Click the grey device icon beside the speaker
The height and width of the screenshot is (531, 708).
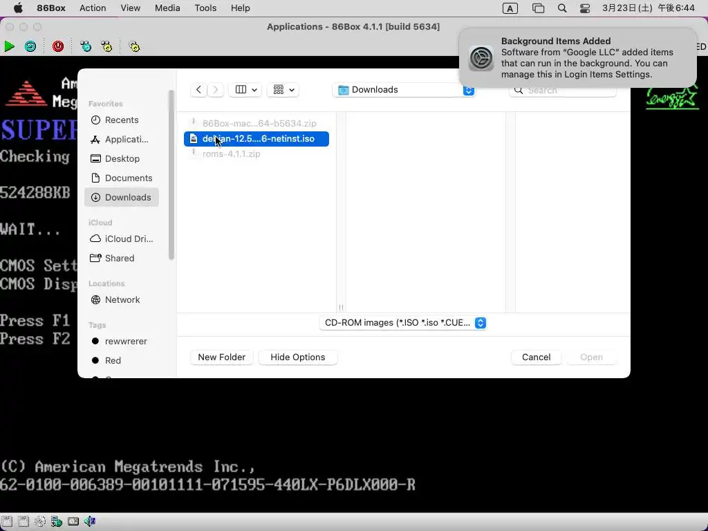[73, 521]
